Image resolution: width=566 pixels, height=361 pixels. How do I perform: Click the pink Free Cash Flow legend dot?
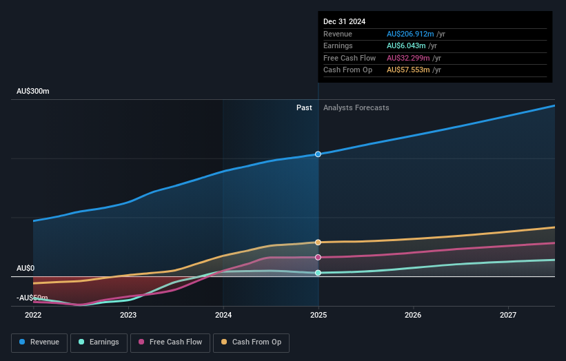[141, 342]
